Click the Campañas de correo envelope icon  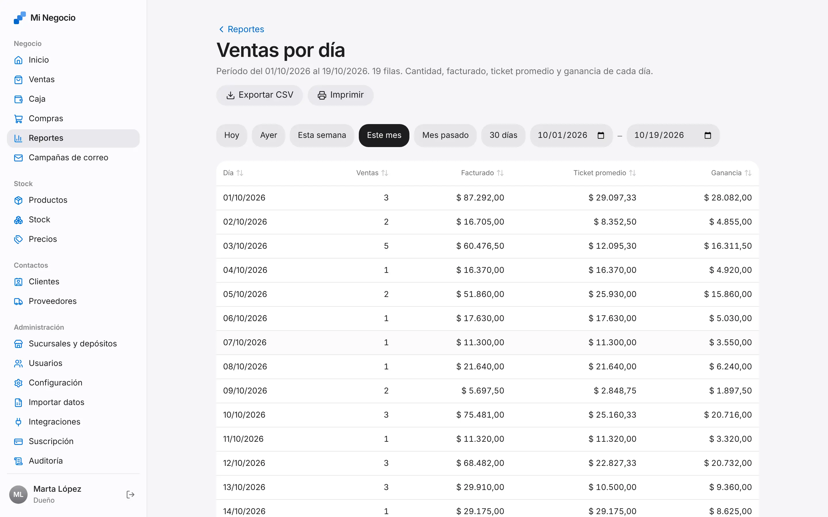point(18,158)
